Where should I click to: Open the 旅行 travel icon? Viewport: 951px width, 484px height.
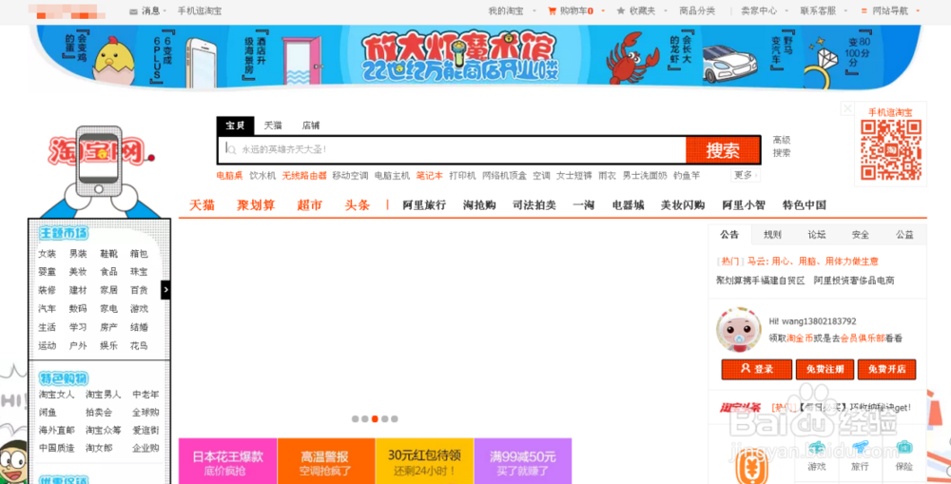pos(860,448)
